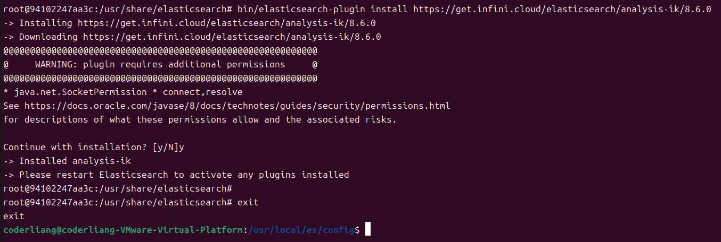Click the 'for descriptions of what these permissions' line
Viewport: 721px width, 242px height.
pos(200,120)
